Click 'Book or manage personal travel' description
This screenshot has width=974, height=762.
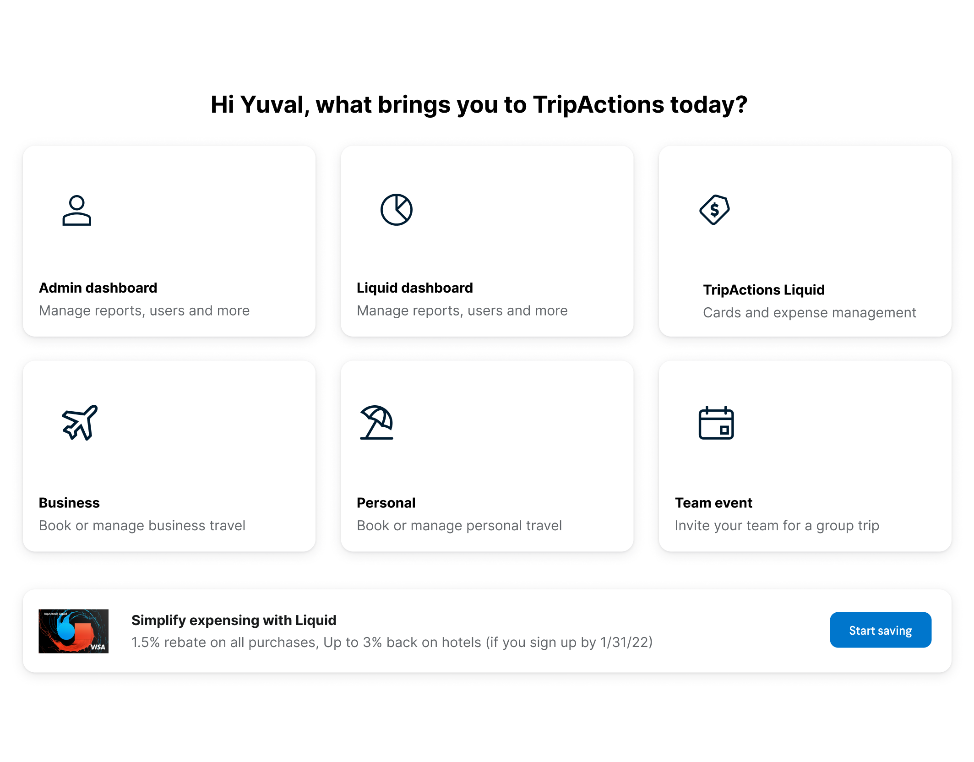point(459,526)
